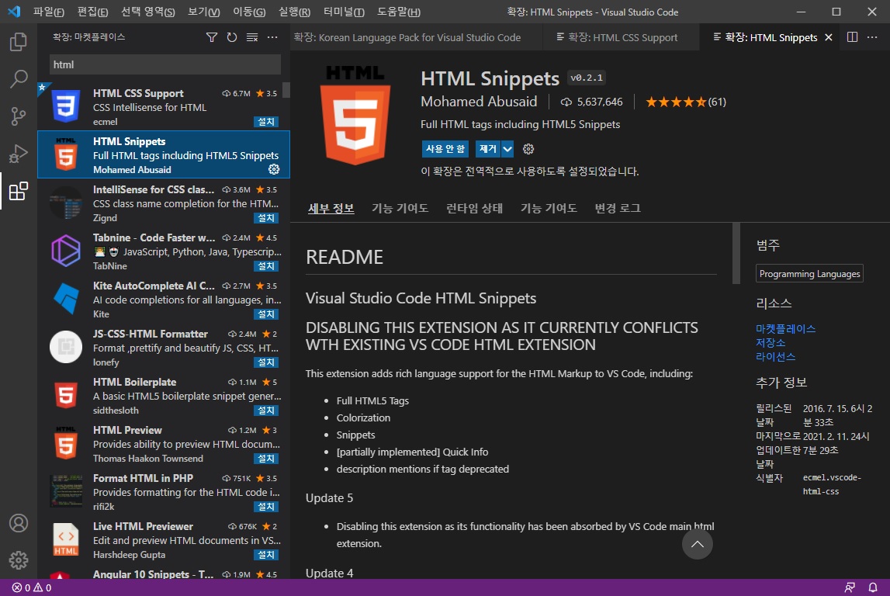Open the 라이선스 license link
890x596 pixels.
click(x=775, y=357)
